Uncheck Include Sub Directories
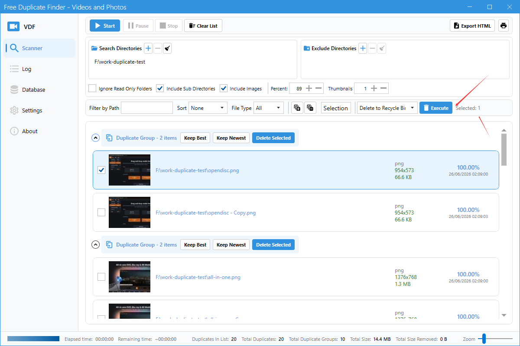 point(160,88)
